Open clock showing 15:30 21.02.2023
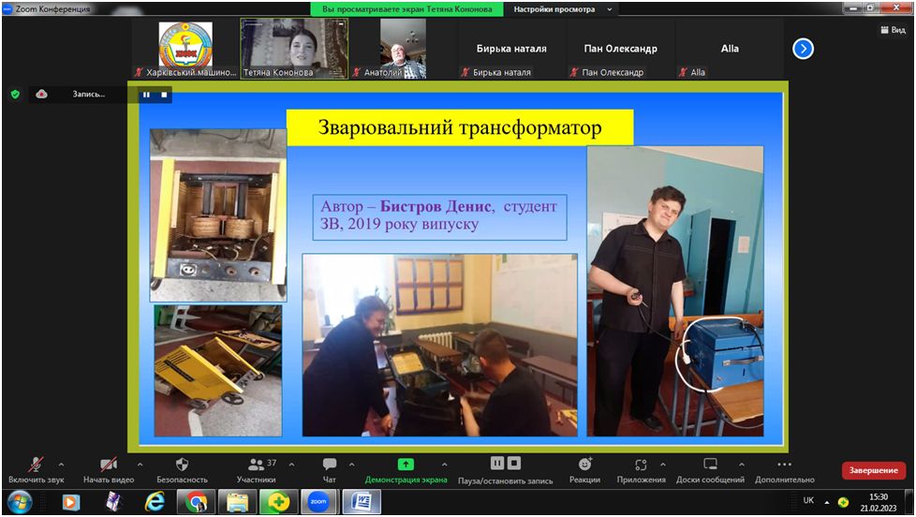The width and height of the screenshot is (916, 517). point(878,502)
